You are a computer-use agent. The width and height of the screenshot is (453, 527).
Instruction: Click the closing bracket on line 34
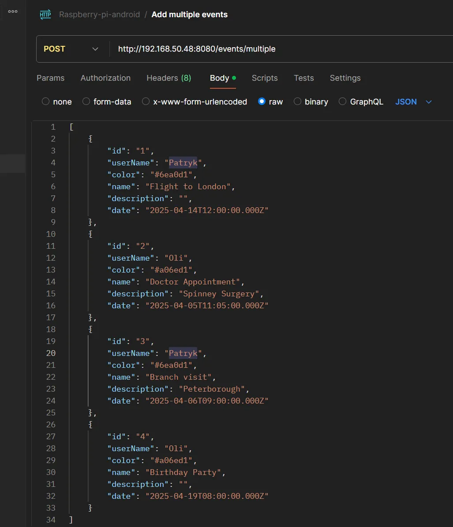71,520
